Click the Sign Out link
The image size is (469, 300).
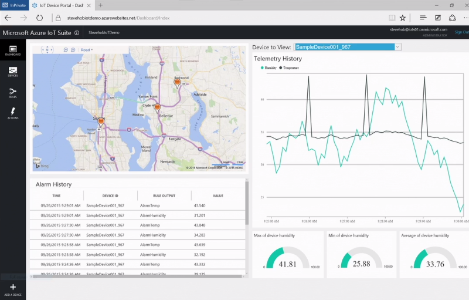461,32
